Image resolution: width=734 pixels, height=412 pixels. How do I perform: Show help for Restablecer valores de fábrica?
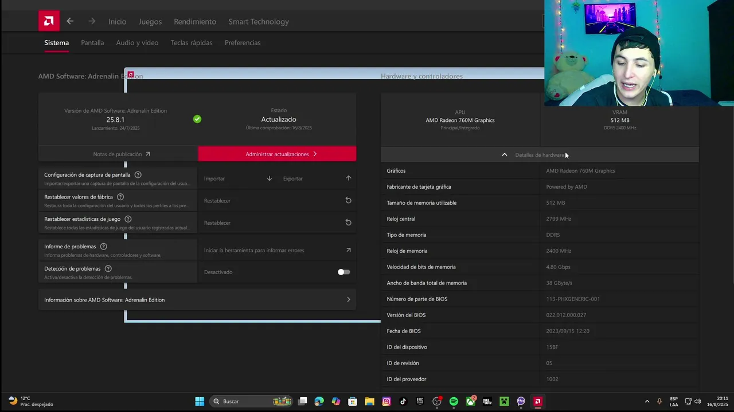click(x=120, y=197)
